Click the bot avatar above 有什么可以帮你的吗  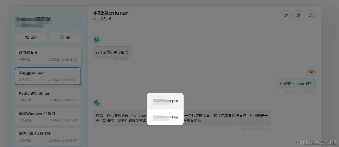click(x=97, y=40)
